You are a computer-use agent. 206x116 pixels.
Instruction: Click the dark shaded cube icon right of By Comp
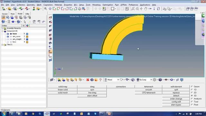tap(160, 80)
